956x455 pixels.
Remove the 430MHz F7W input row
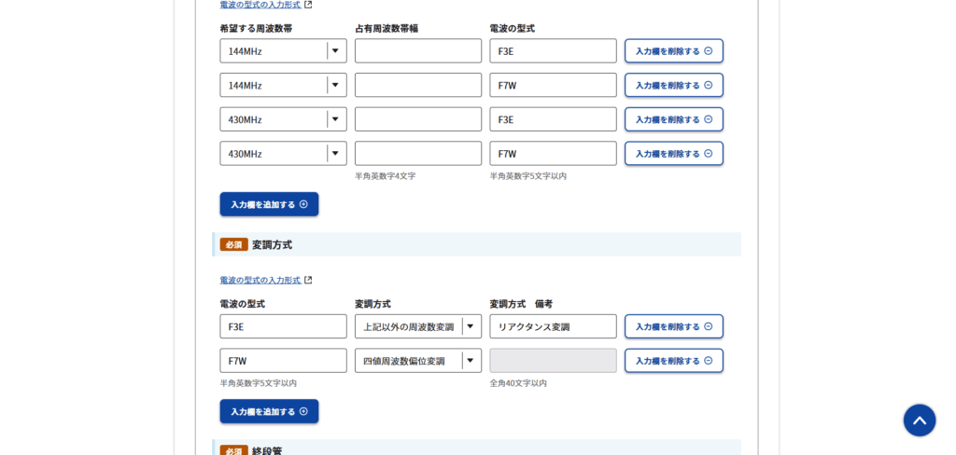pyautogui.click(x=673, y=154)
